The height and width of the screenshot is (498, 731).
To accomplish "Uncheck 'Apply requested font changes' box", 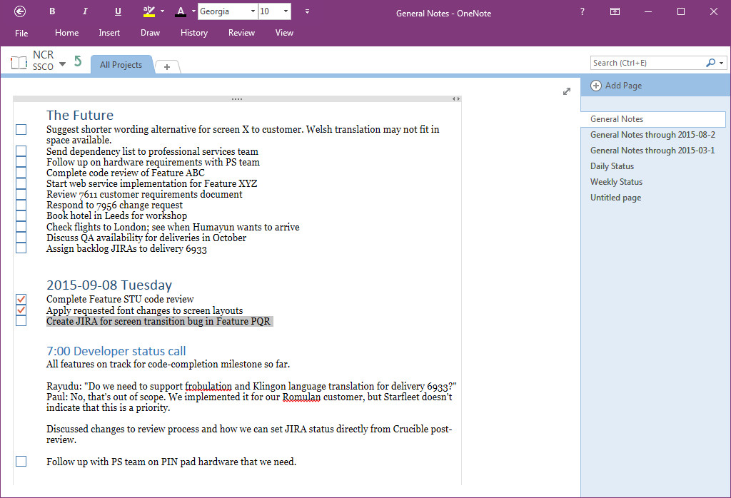I will (21, 310).
